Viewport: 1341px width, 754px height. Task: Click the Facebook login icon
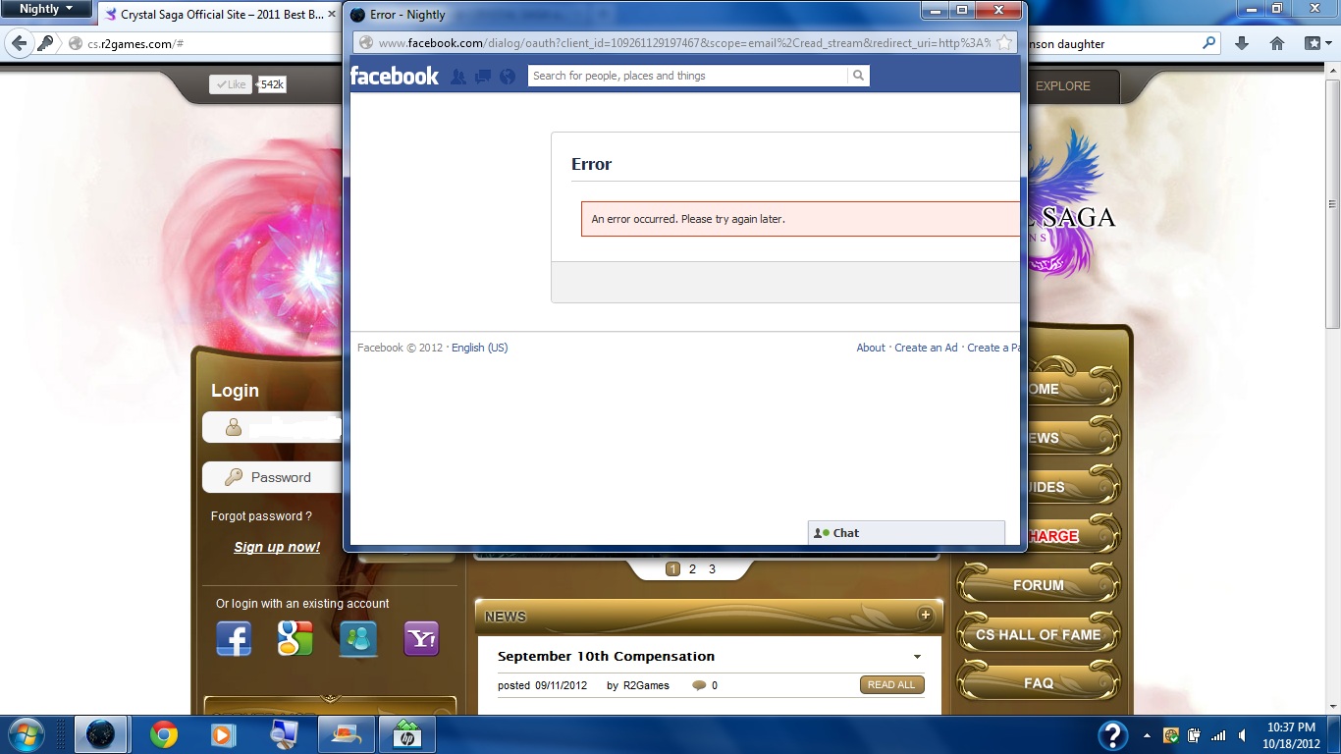[x=234, y=639]
